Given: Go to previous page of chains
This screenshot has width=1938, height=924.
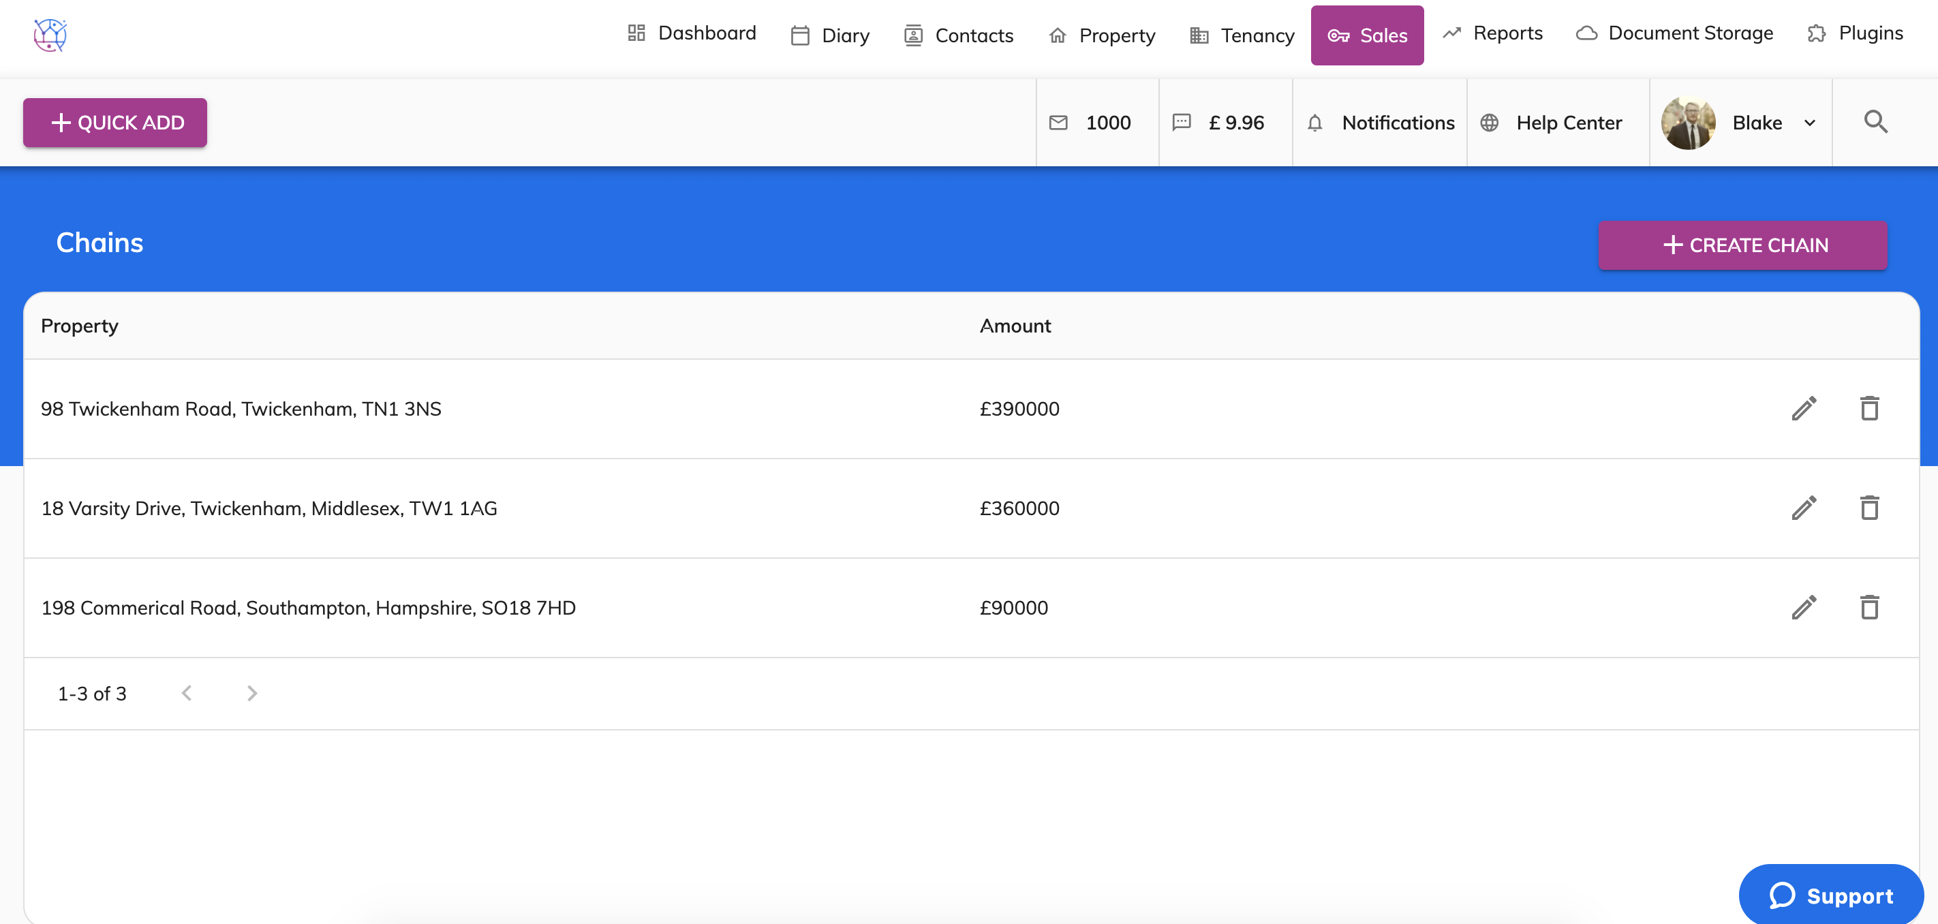Looking at the screenshot, I should coord(187,693).
